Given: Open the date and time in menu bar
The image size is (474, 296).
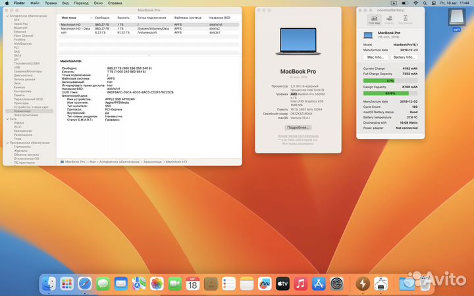Looking at the screenshot, I should pyautogui.click(x=455, y=3).
